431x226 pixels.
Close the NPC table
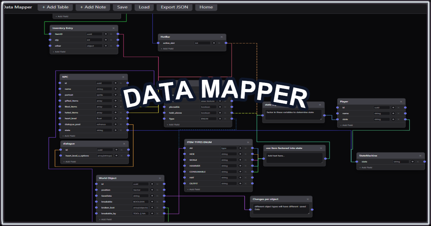(x=123, y=77)
